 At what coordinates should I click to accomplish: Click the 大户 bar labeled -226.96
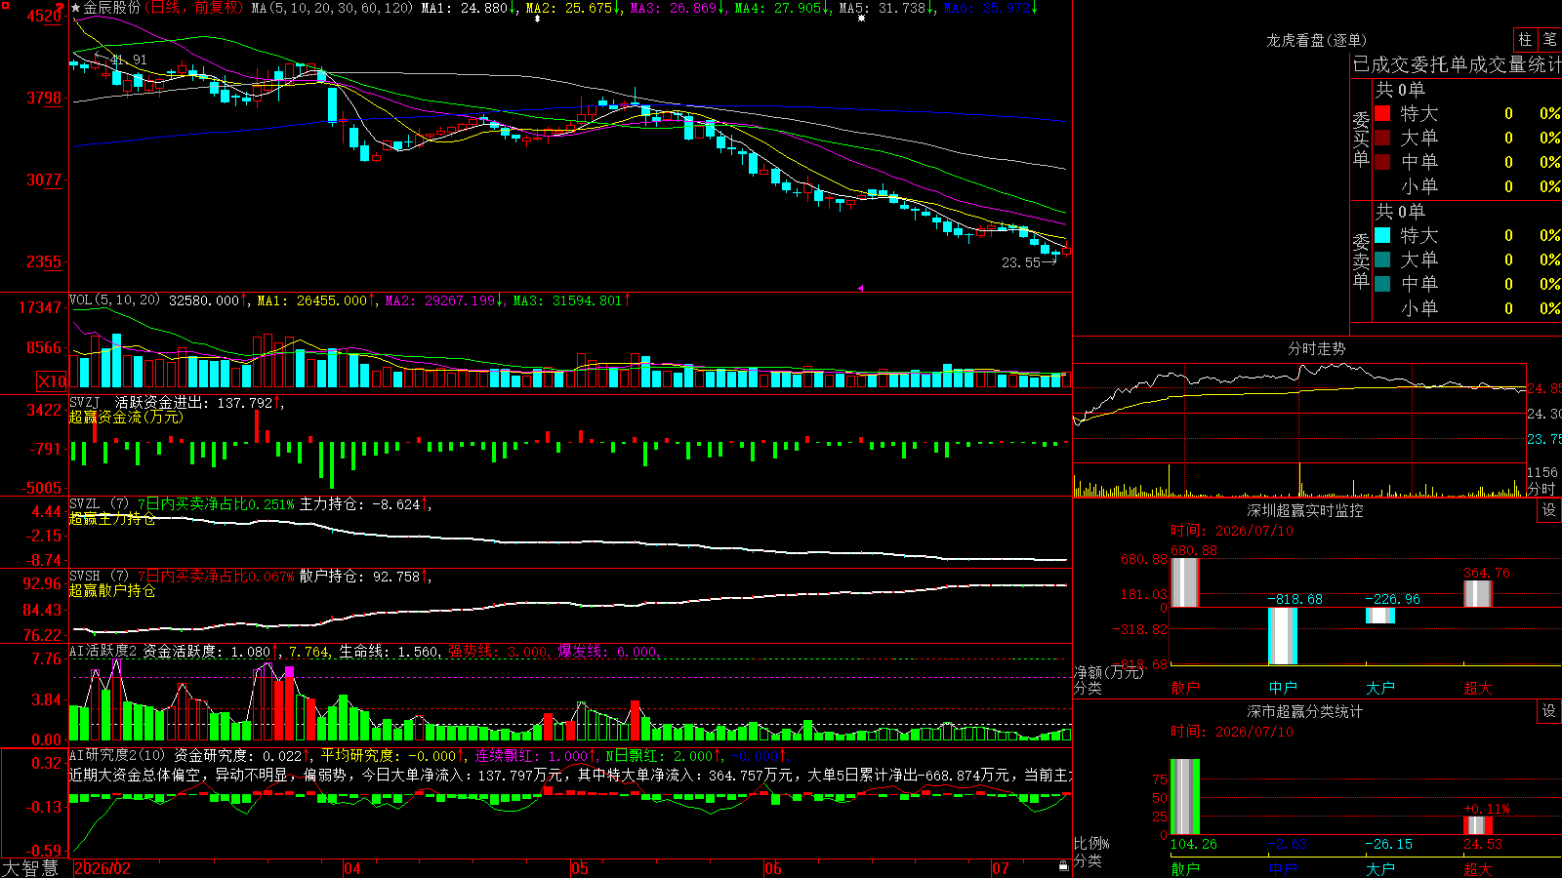(1380, 616)
